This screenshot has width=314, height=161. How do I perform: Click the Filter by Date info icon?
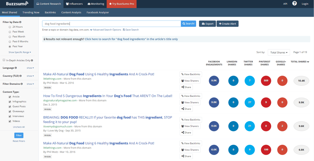[21, 22]
